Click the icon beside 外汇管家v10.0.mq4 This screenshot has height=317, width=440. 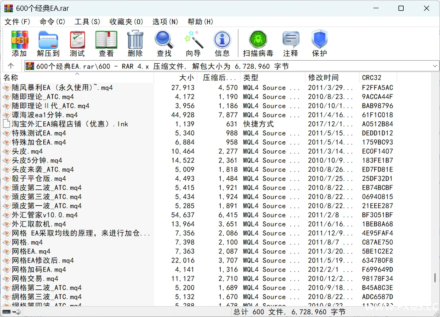[6, 215]
